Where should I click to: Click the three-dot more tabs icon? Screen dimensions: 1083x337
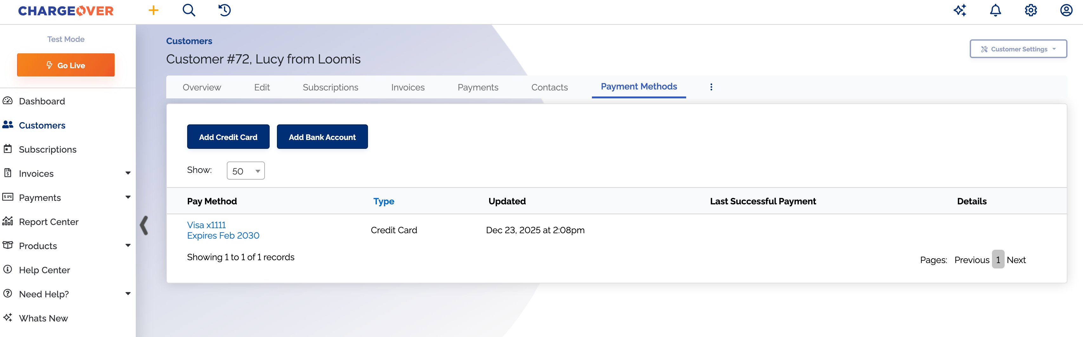point(711,87)
